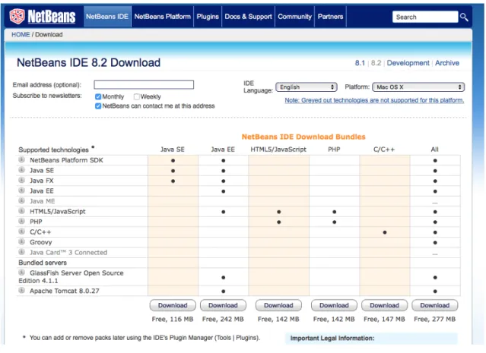This screenshot has height=353, width=486.
Task: Download the All bundle
Action: (435, 305)
